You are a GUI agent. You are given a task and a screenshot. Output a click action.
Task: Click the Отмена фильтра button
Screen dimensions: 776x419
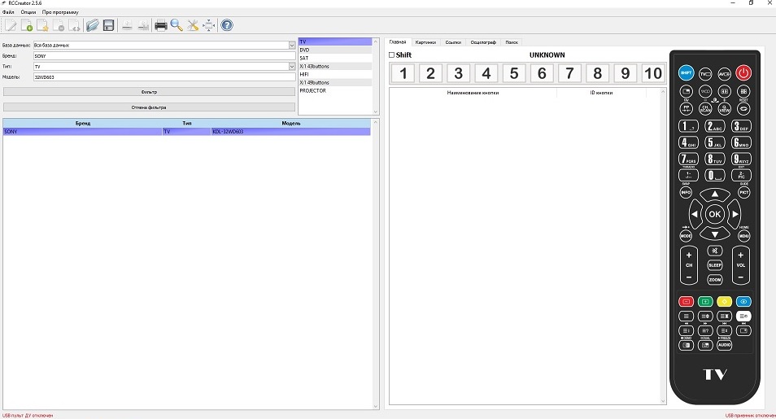(x=149, y=107)
